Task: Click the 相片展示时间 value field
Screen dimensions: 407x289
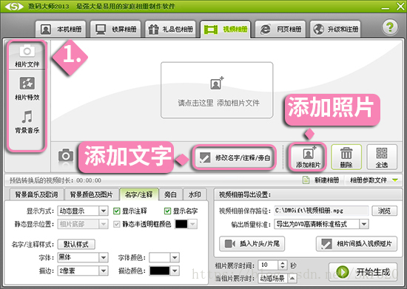Action: 268,265
